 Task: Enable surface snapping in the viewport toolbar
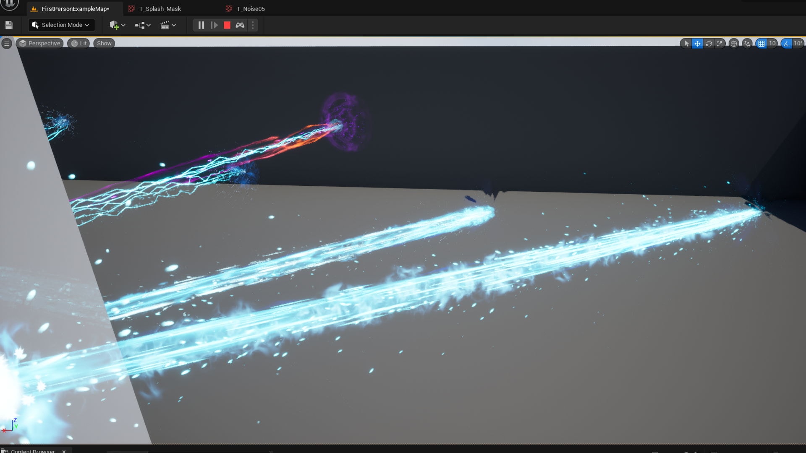[747, 43]
